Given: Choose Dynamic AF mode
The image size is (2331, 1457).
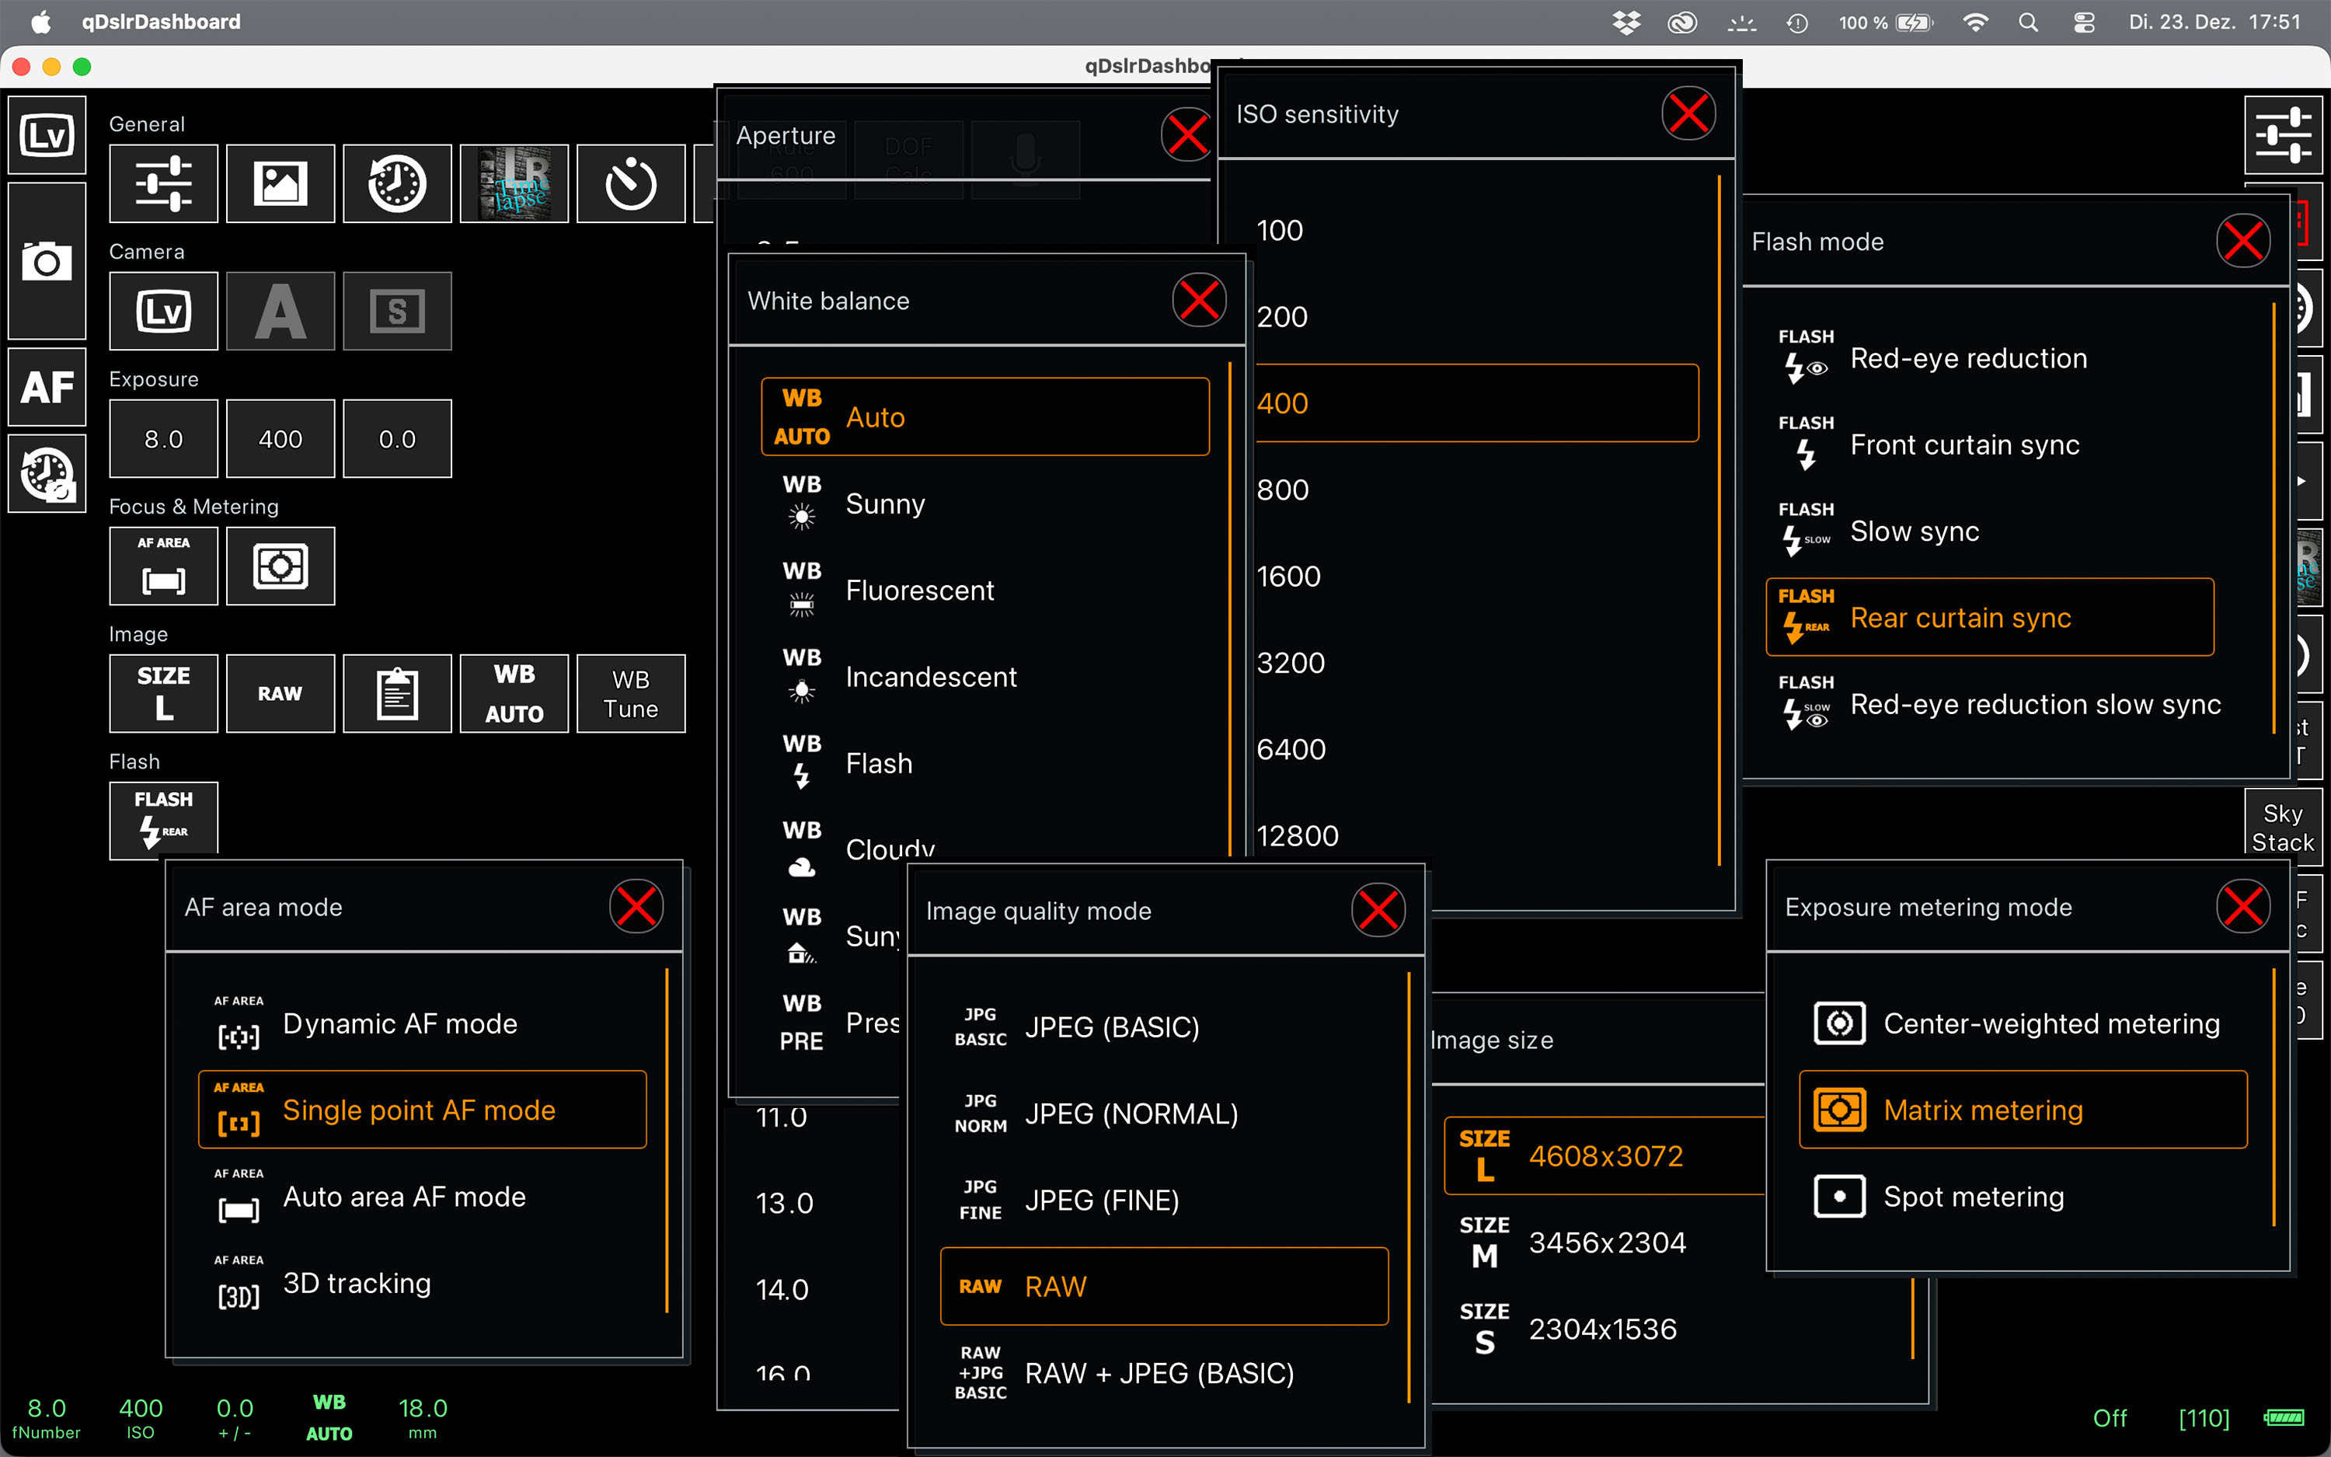Looking at the screenshot, I should click(399, 1023).
